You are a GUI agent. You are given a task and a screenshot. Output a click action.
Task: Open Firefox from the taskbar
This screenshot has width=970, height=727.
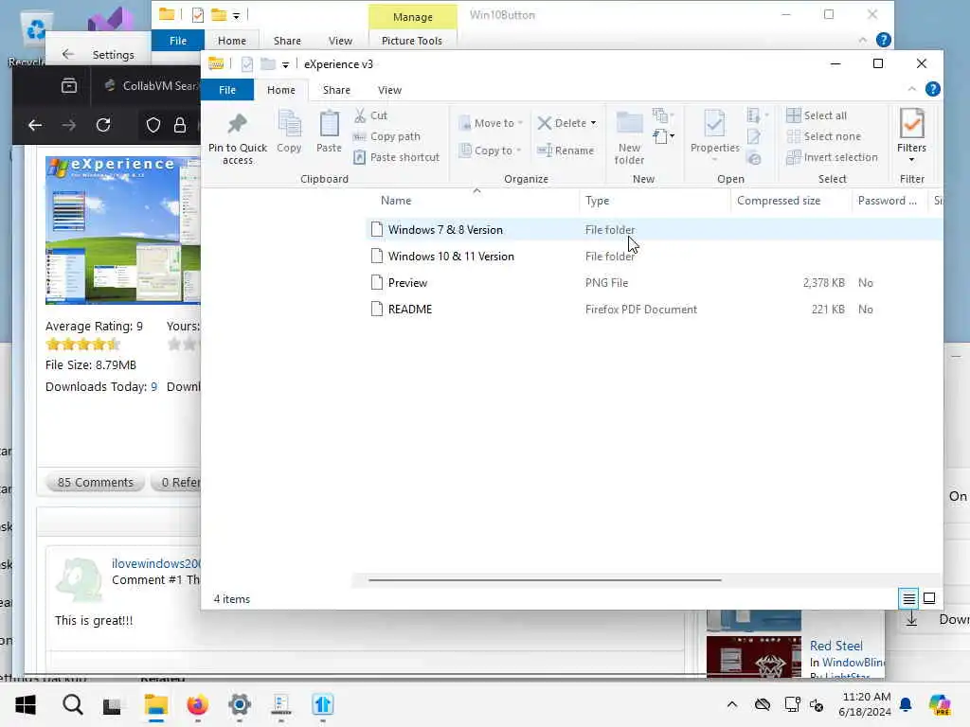197,704
